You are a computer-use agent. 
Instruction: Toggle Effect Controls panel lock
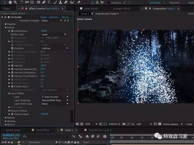26,8
